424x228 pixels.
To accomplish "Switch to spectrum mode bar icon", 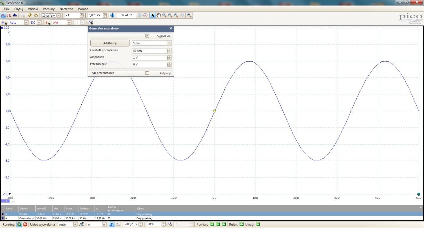I will pyautogui.click(x=15, y=15).
